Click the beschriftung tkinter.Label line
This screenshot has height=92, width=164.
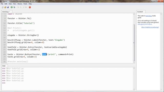pyautogui.click(x=36, y=40)
